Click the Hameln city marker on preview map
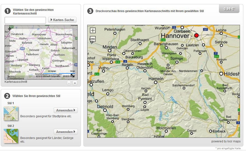The height and width of the screenshot is (152, 246). click(156, 82)
